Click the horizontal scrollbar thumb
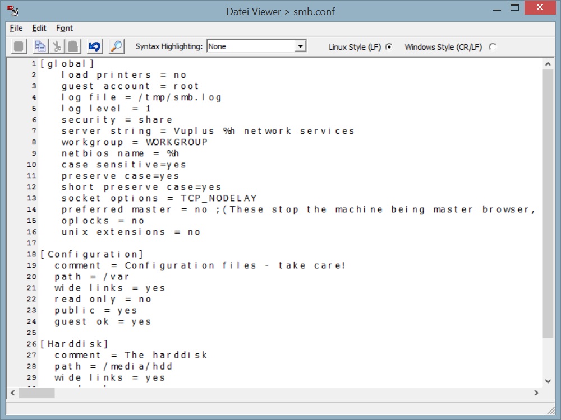 (36, 393)
